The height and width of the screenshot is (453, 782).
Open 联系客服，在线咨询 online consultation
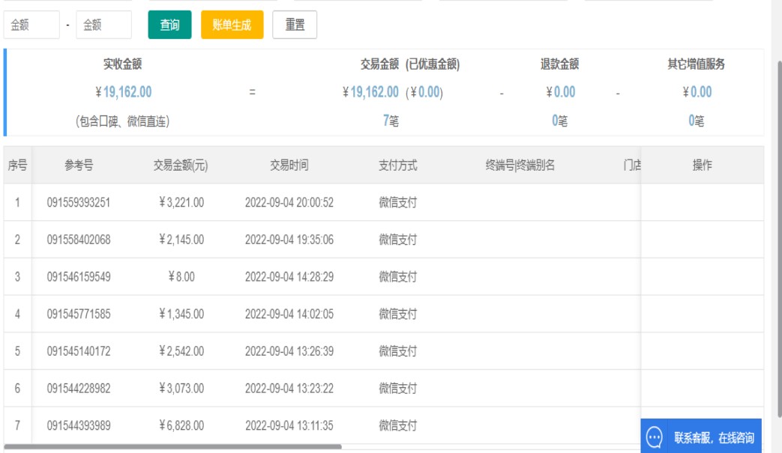click(x=713, y=438)
